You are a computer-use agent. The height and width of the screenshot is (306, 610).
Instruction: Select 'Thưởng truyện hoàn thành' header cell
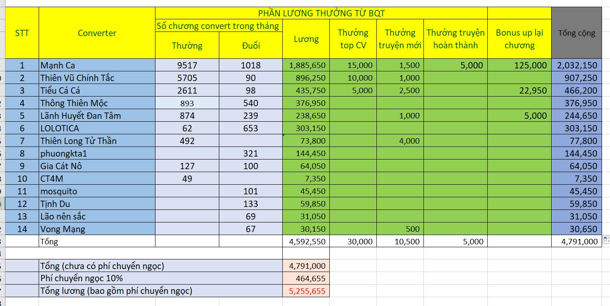point(455,39)
